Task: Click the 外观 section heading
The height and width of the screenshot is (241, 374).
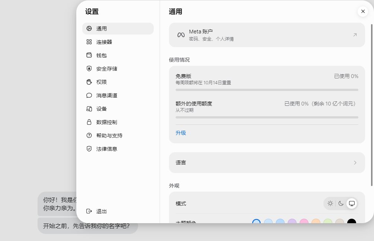Action: pyautogui.click(x=174, y=186)
